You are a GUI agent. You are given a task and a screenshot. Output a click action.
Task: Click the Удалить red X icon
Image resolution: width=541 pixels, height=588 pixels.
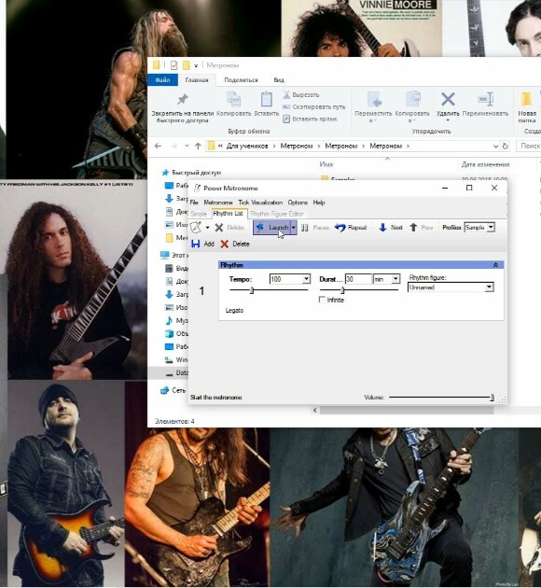point(448,99)
